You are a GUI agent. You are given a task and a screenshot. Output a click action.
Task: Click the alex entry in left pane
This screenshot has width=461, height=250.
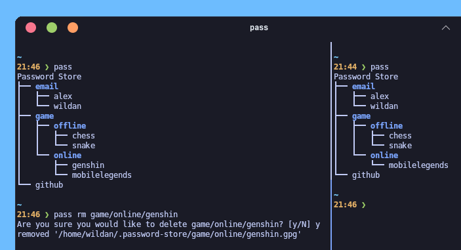(x=63, y=96)
